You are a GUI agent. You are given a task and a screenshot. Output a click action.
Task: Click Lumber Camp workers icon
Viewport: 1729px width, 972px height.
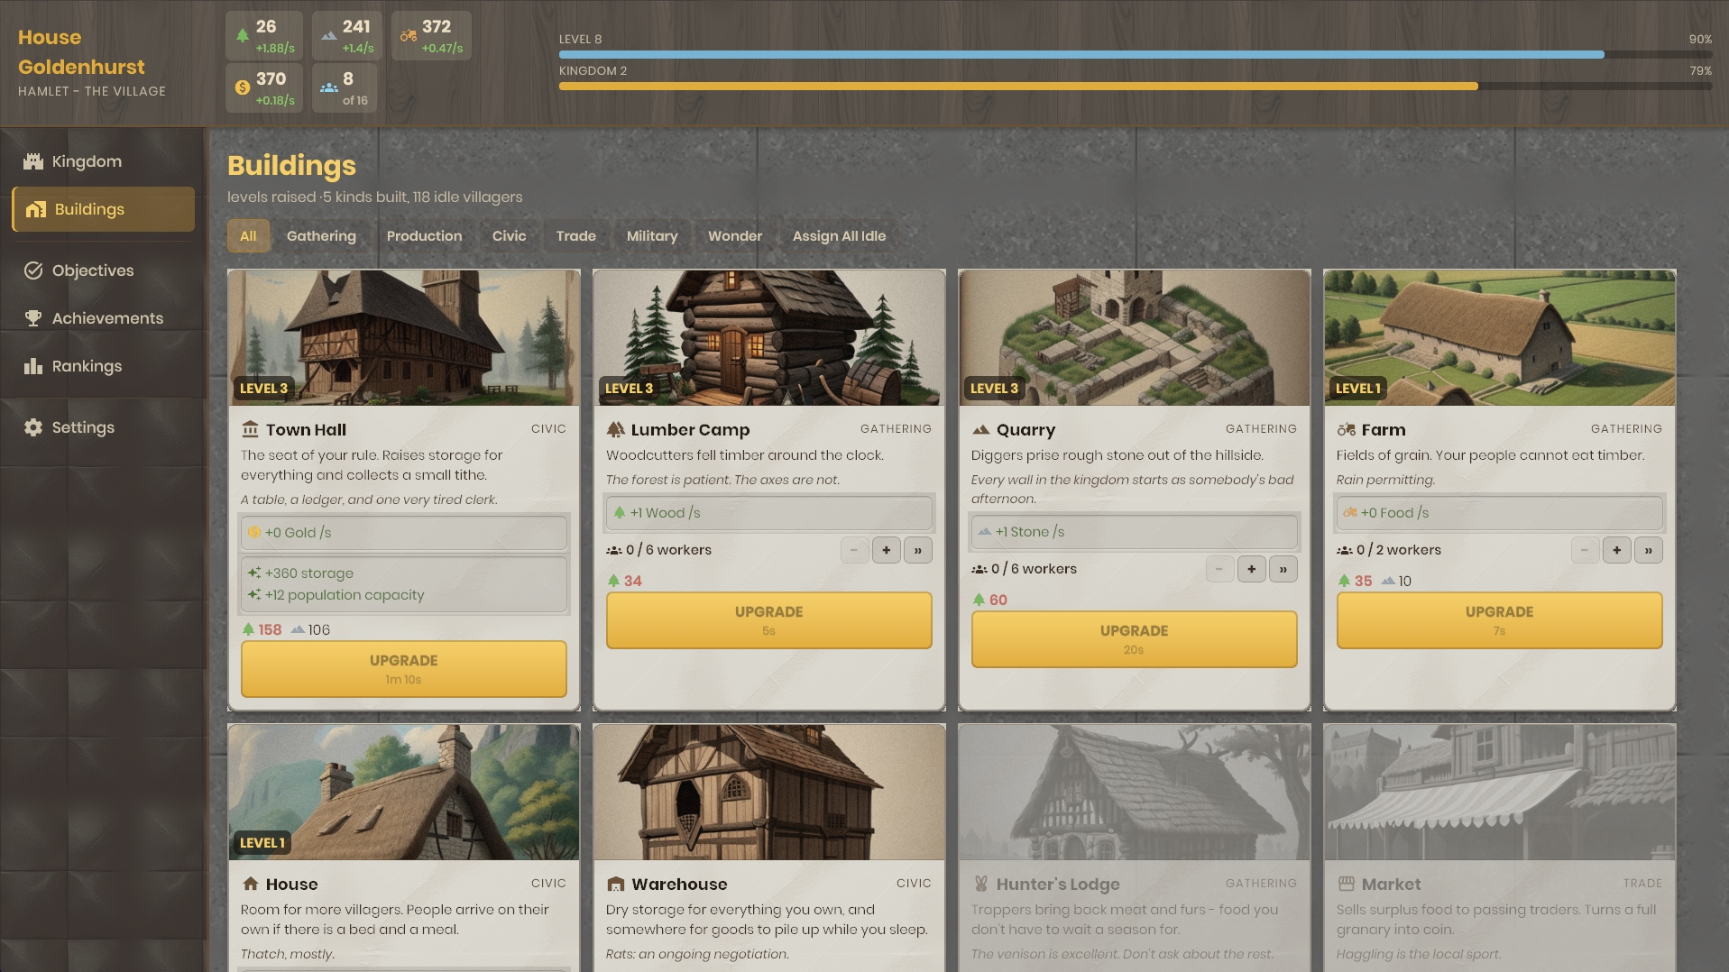pos(614,550)
